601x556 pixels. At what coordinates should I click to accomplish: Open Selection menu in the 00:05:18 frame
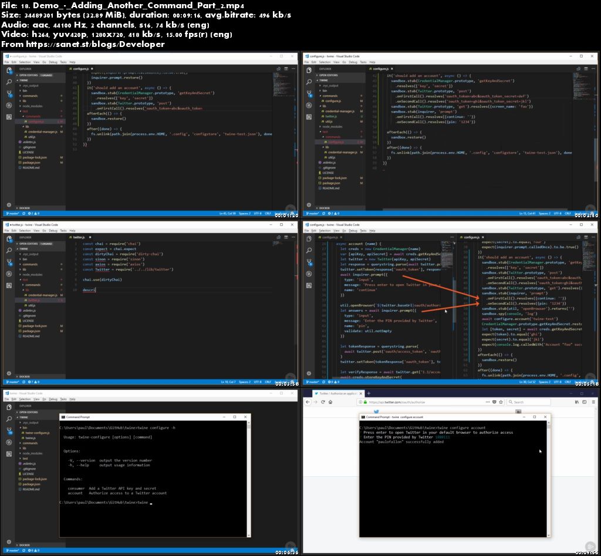[325, 231]
